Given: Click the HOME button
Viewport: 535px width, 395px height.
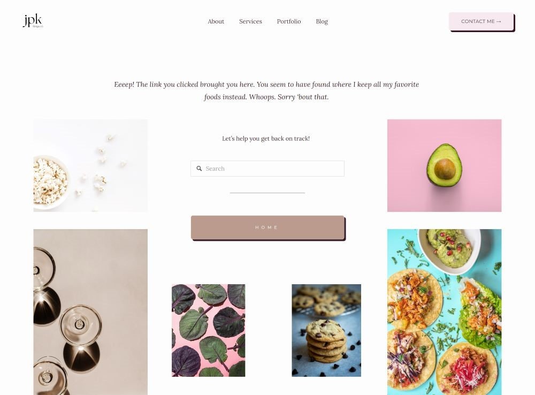Looking at the screenshot, I should [267, 227].
